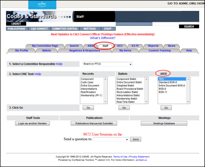Screen dimensions: 205x167
Task: Click Go button under ANSI
Action: coord(166,108)
